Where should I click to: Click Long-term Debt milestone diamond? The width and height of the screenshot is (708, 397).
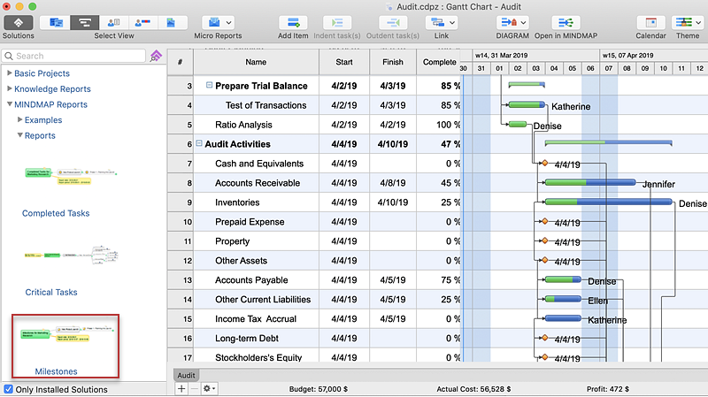pyautogui.click(x=544, y=338)
